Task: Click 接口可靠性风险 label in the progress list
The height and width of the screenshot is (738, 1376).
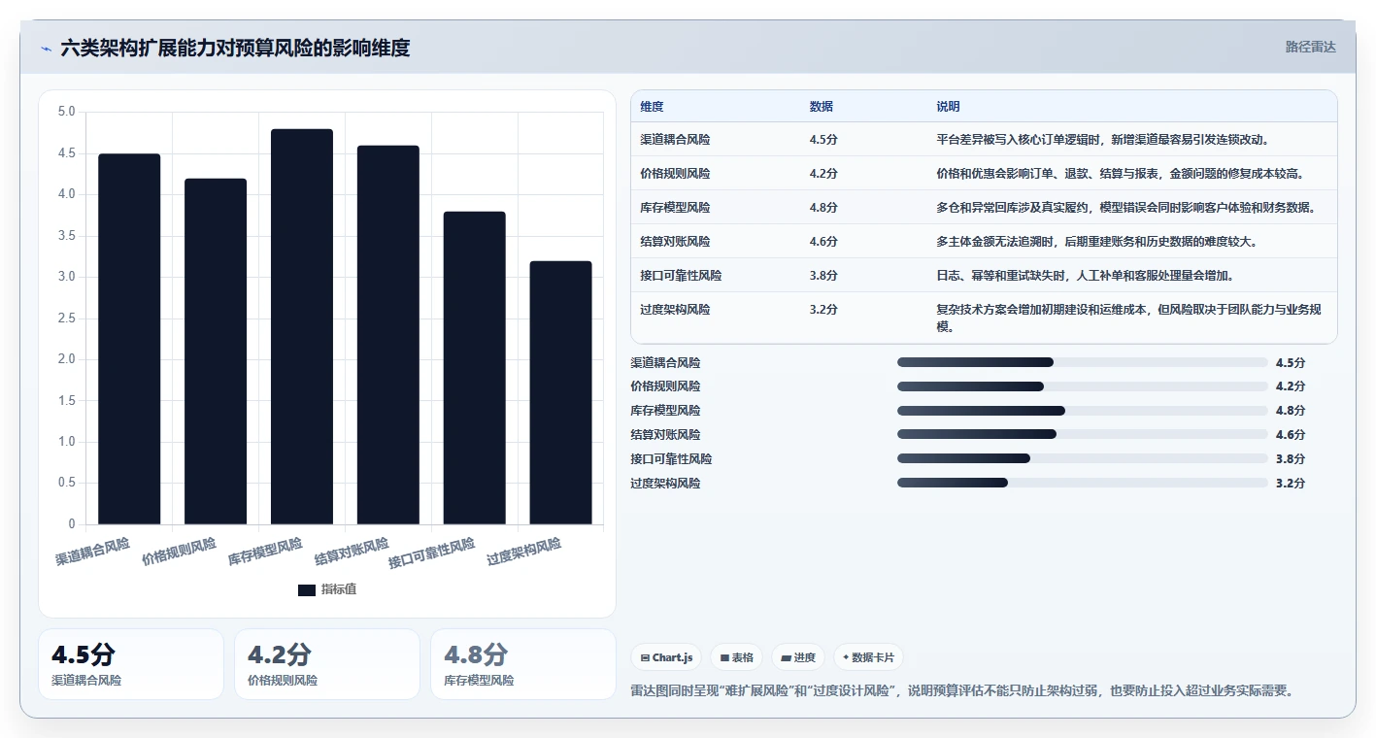Action: [x=671, y=458]
